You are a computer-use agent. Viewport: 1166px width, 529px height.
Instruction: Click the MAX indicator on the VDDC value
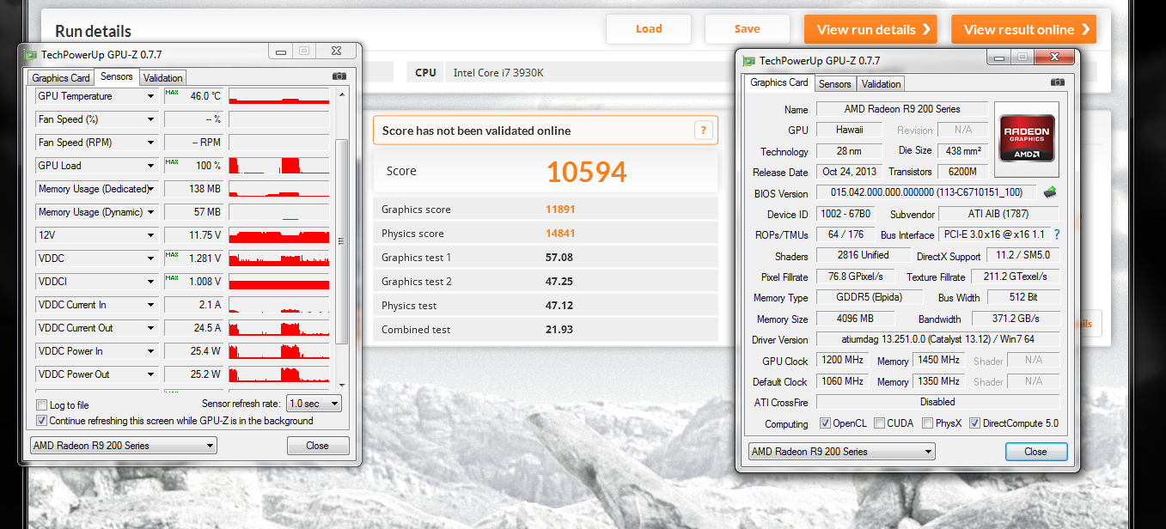pyautogui.click(x=172, y=255)
